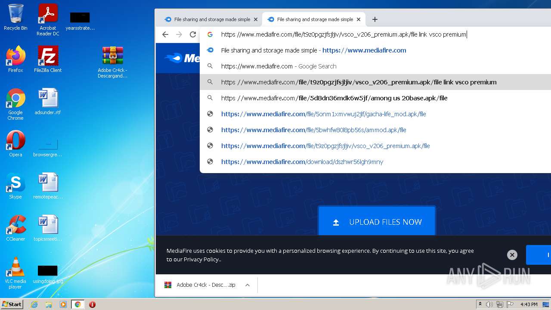Open adsunder.rtf document icon
This screenshot has height=310, width=551.
[x=48, y=101]
